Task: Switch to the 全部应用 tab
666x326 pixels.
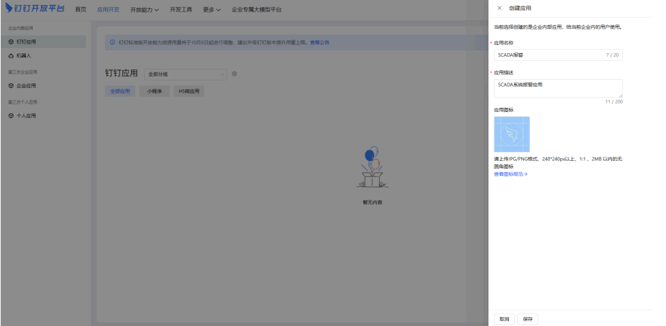Action: point(120,91)
